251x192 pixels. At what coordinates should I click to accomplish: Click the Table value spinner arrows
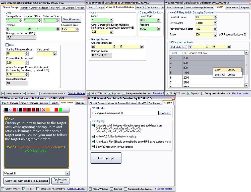(x=215, y=35)
